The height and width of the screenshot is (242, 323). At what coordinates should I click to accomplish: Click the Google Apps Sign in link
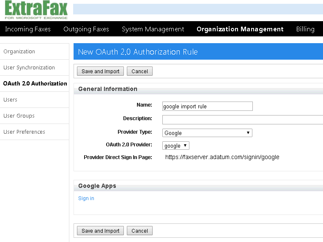86,198
